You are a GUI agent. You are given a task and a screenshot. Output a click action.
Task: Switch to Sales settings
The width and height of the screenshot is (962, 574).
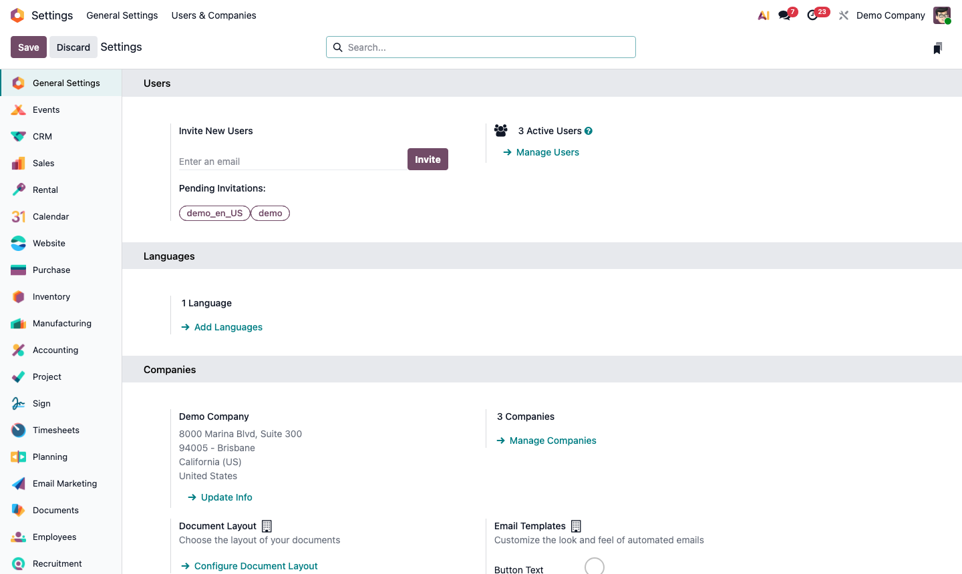pos(43,163)
